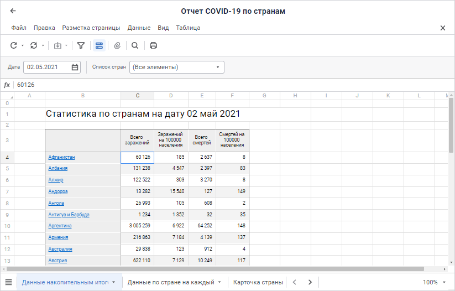
Task: Open the Разметка страницы menu
Action: [91, 28]
